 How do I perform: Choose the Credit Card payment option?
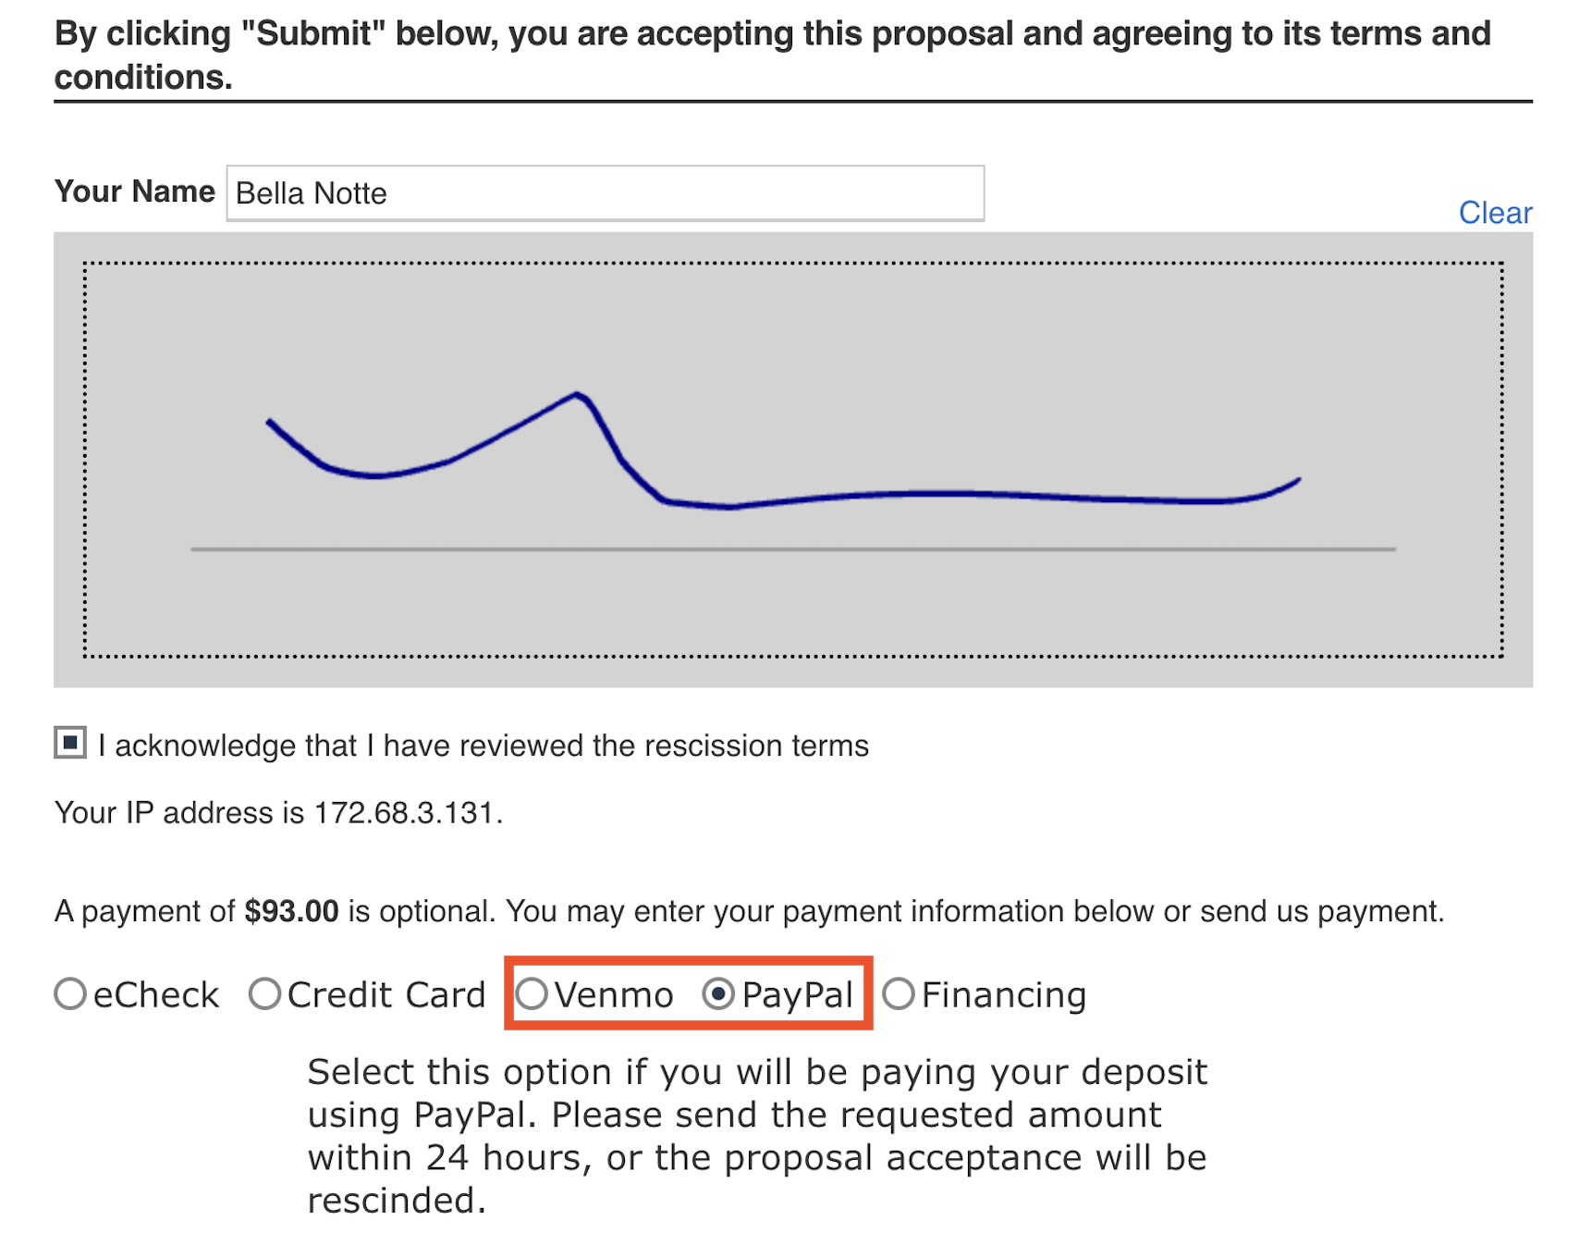coord(265,994)
